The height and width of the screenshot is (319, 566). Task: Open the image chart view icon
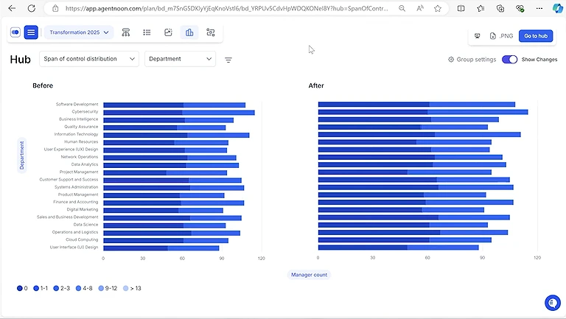[x=168, y=32]
